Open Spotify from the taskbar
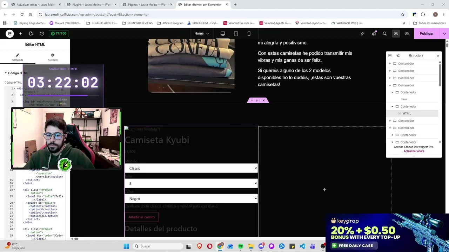 241,246
